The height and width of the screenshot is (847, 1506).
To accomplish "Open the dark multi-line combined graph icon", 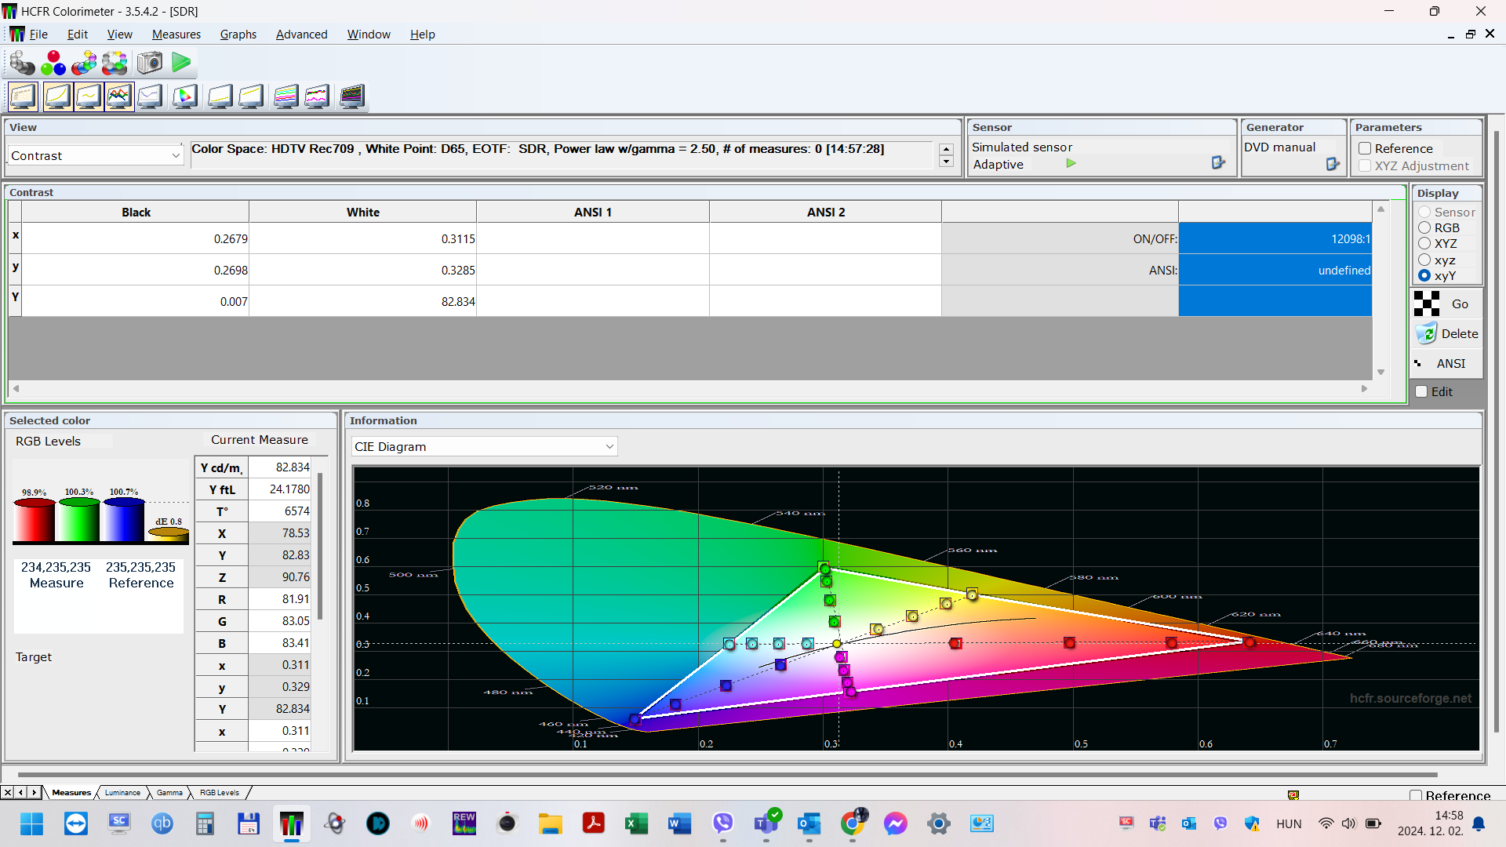I will point(352,96).
